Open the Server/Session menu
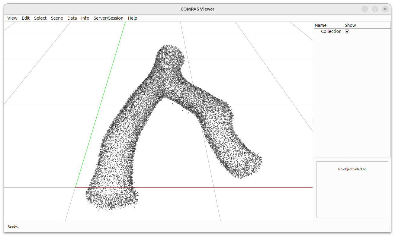Screen dimensions: 395x237 coord(108,18)
